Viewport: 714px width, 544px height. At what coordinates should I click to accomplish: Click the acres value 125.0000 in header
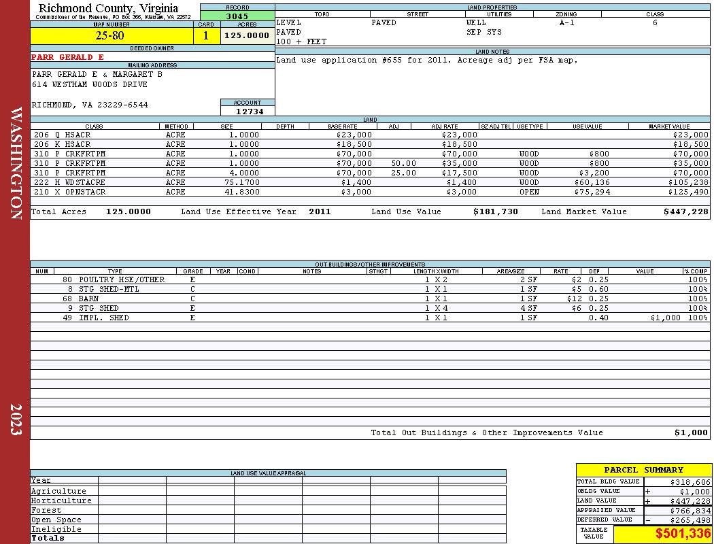[247, 35]
